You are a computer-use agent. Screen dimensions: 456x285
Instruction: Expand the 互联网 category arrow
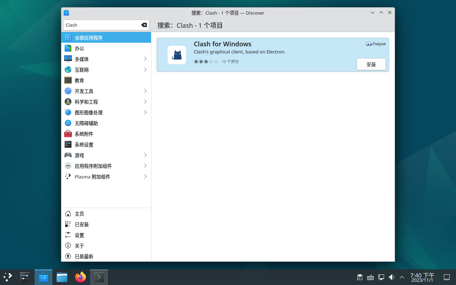[145, 69]
